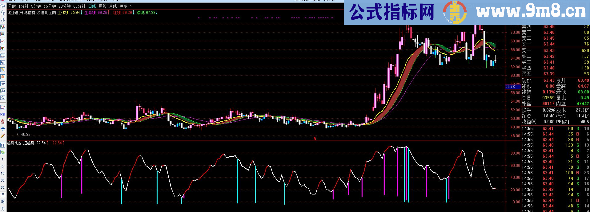Click the 14:56 trade of 100 lots
This screenshot has height=212, width=590.
coord(555,173)
